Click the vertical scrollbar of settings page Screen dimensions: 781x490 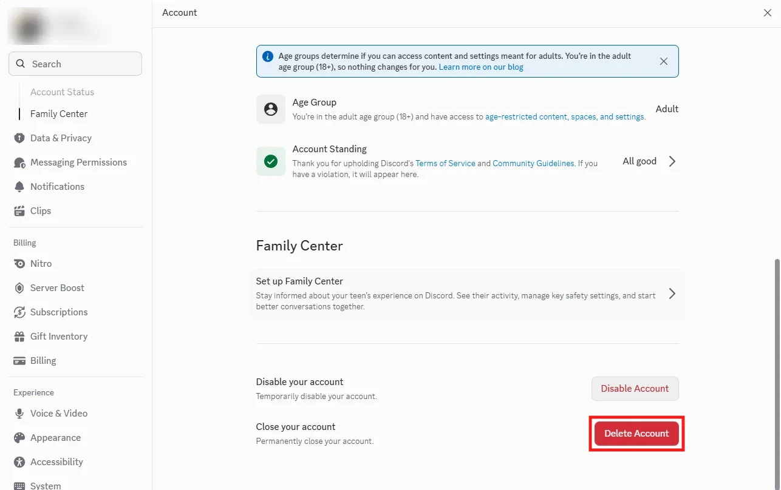777,374
